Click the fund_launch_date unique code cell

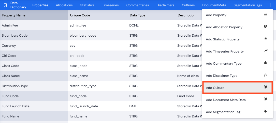click(84, 106)
